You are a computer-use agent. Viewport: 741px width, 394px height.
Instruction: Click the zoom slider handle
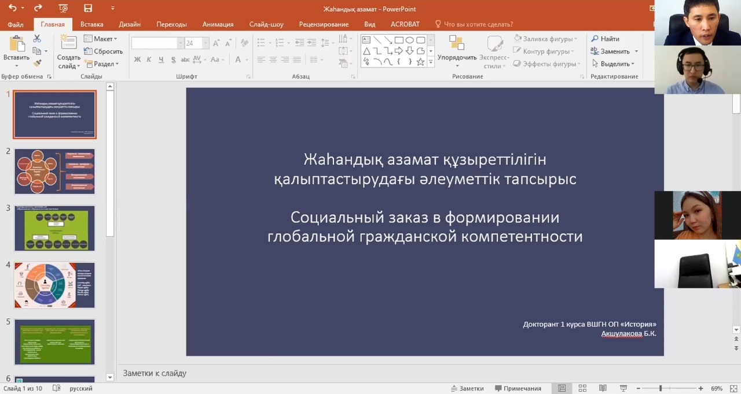coord(661,388)
